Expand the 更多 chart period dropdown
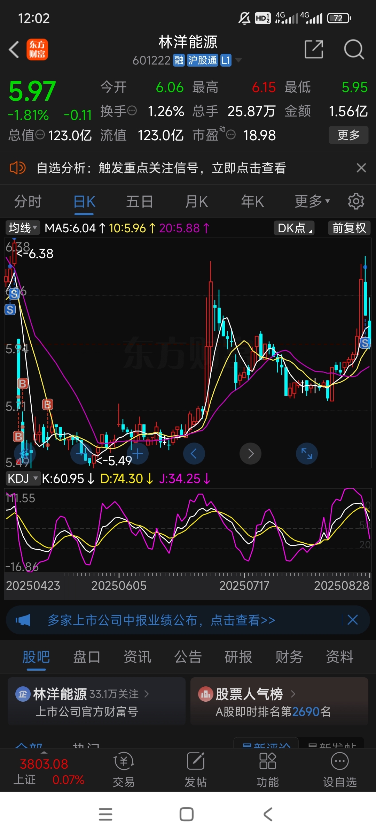This screenshot has width=376, height=837. point(312,201)
